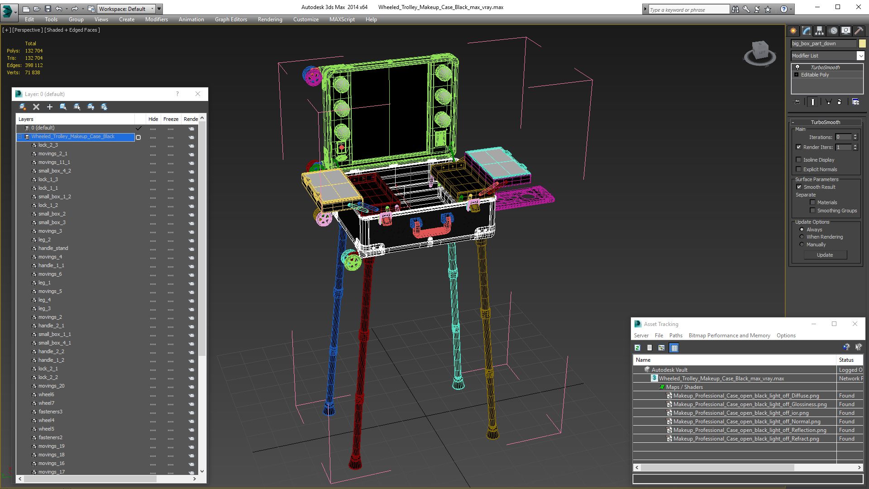Image resolution: width=869 pixels, height=489 pixels.
Task: Open the quick access toolbar customize arrow
Action: tap(159, 9)
